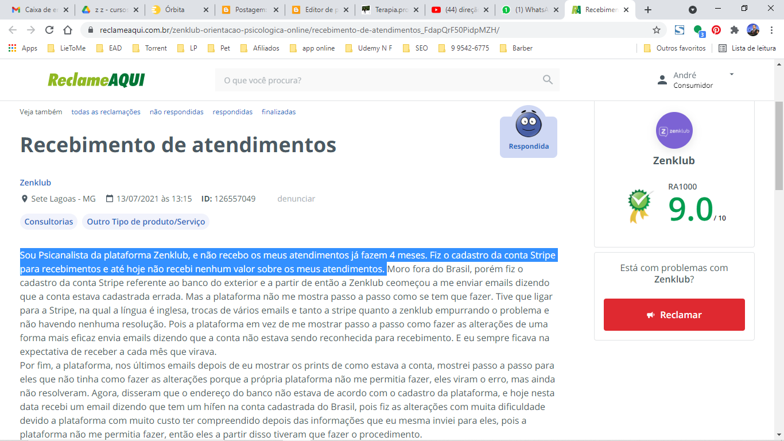Go to the browser home page
Viewport: 784px width, 441px height.
point(68,30)
